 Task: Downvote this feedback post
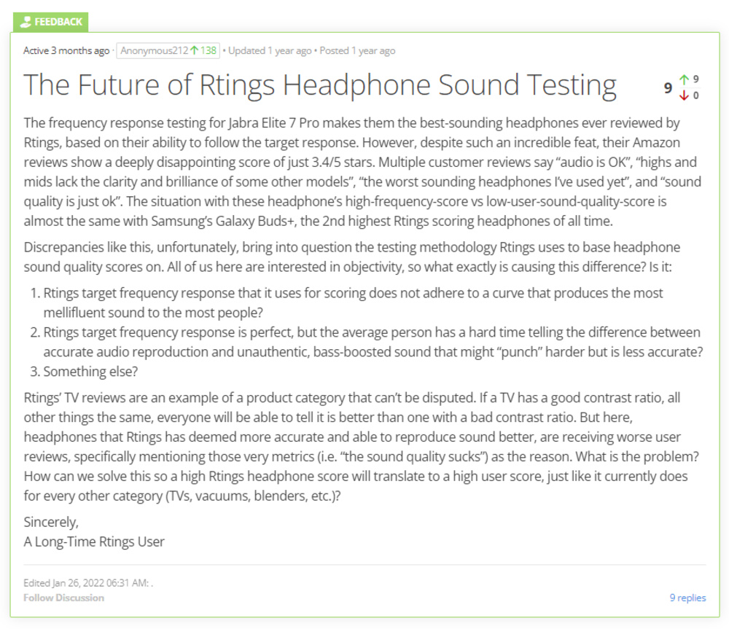[684, 95]
